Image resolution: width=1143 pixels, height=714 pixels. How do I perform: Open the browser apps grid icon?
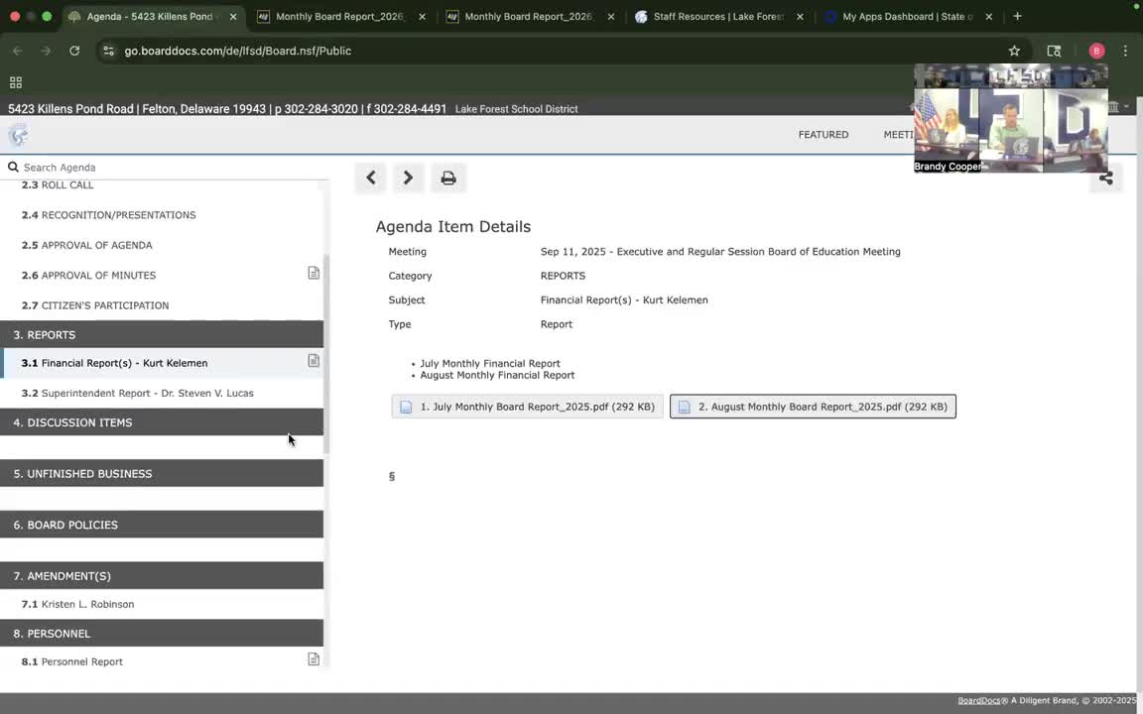point(16,82)
